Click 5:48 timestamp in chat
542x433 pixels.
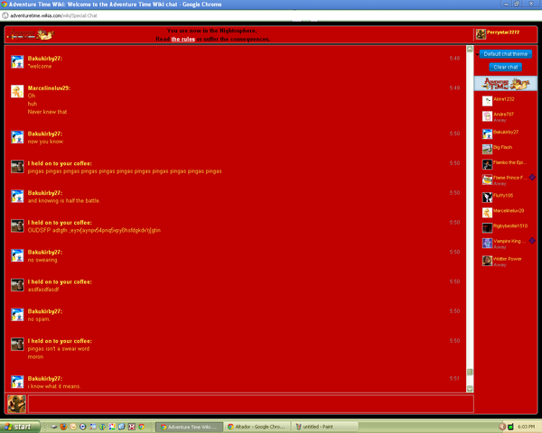click(454, 59)
